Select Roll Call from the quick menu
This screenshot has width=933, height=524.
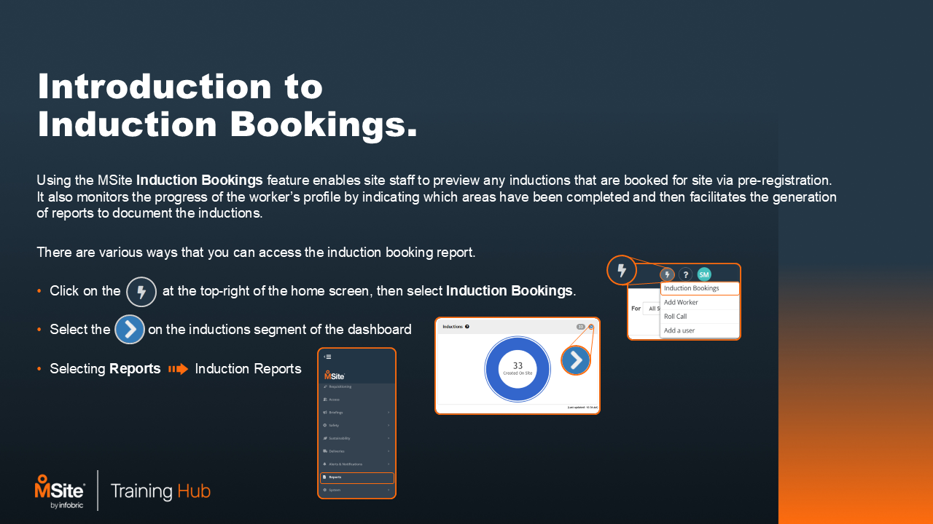pyautogui.click(x=675, y=317)
